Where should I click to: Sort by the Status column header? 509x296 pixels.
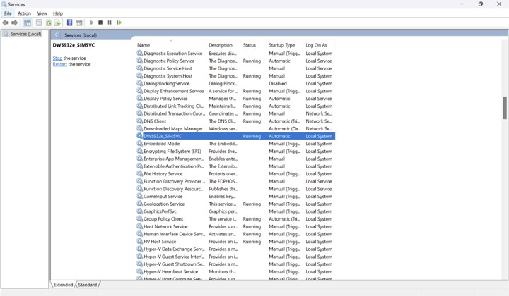pyautogui.click(x=250, y=45)
